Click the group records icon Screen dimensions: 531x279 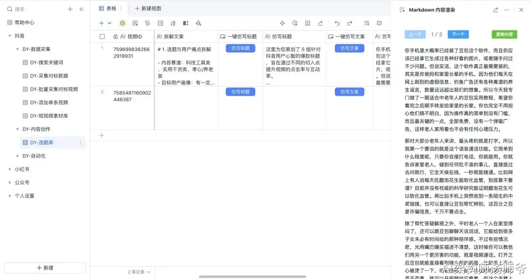160,23
